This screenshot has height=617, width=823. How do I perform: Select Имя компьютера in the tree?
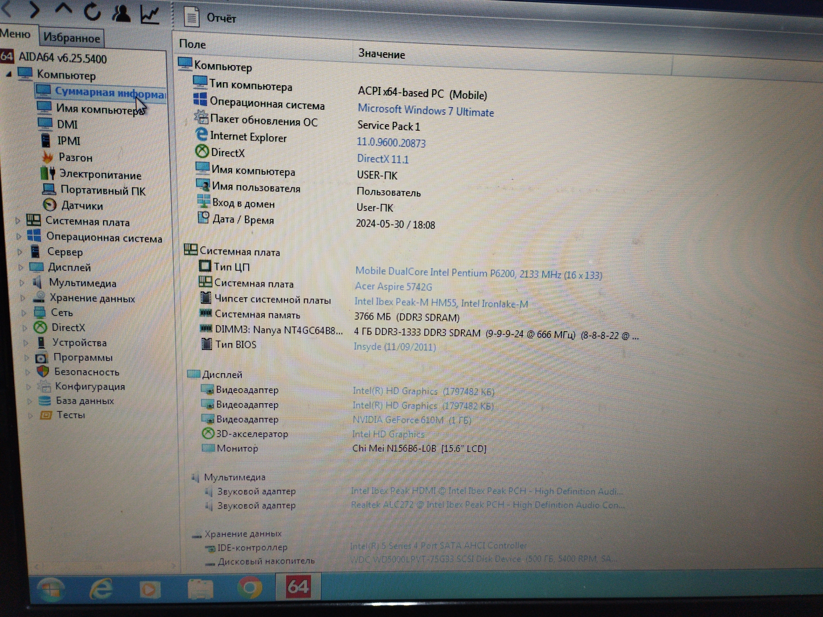[x=91, y=109]
